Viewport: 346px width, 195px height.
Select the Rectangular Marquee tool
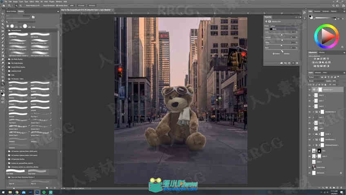[2, 17]
